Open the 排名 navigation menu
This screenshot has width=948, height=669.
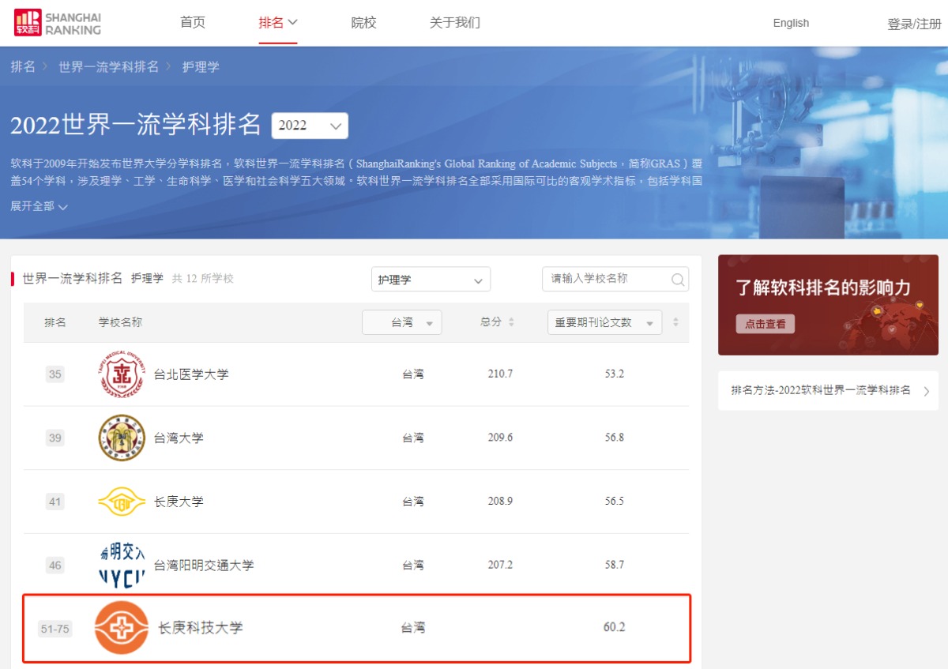[x=277, y=23]
